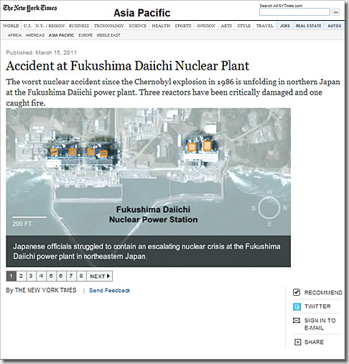The image size is (349, 364).
Task: Jump to slide 3
Action: pos(31,276)
